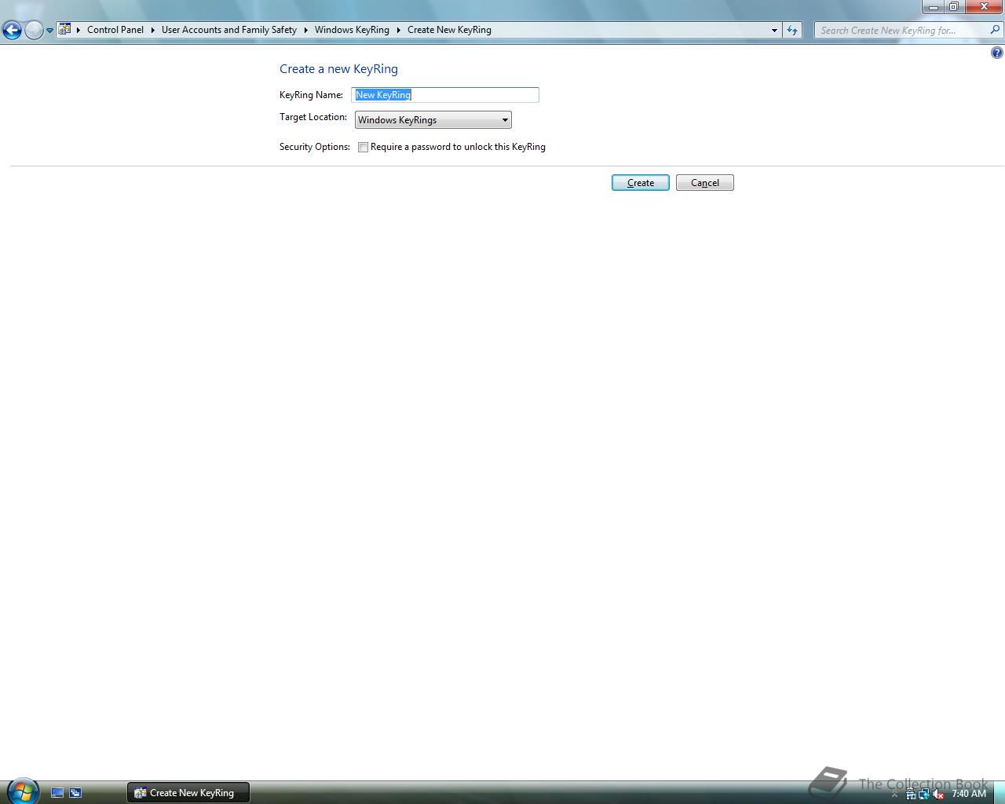The width and height of the screenshot is (1005, 804).
Task: Expand the arrow after User Accounts and Family Safety
Action: [x=305, y=30]
